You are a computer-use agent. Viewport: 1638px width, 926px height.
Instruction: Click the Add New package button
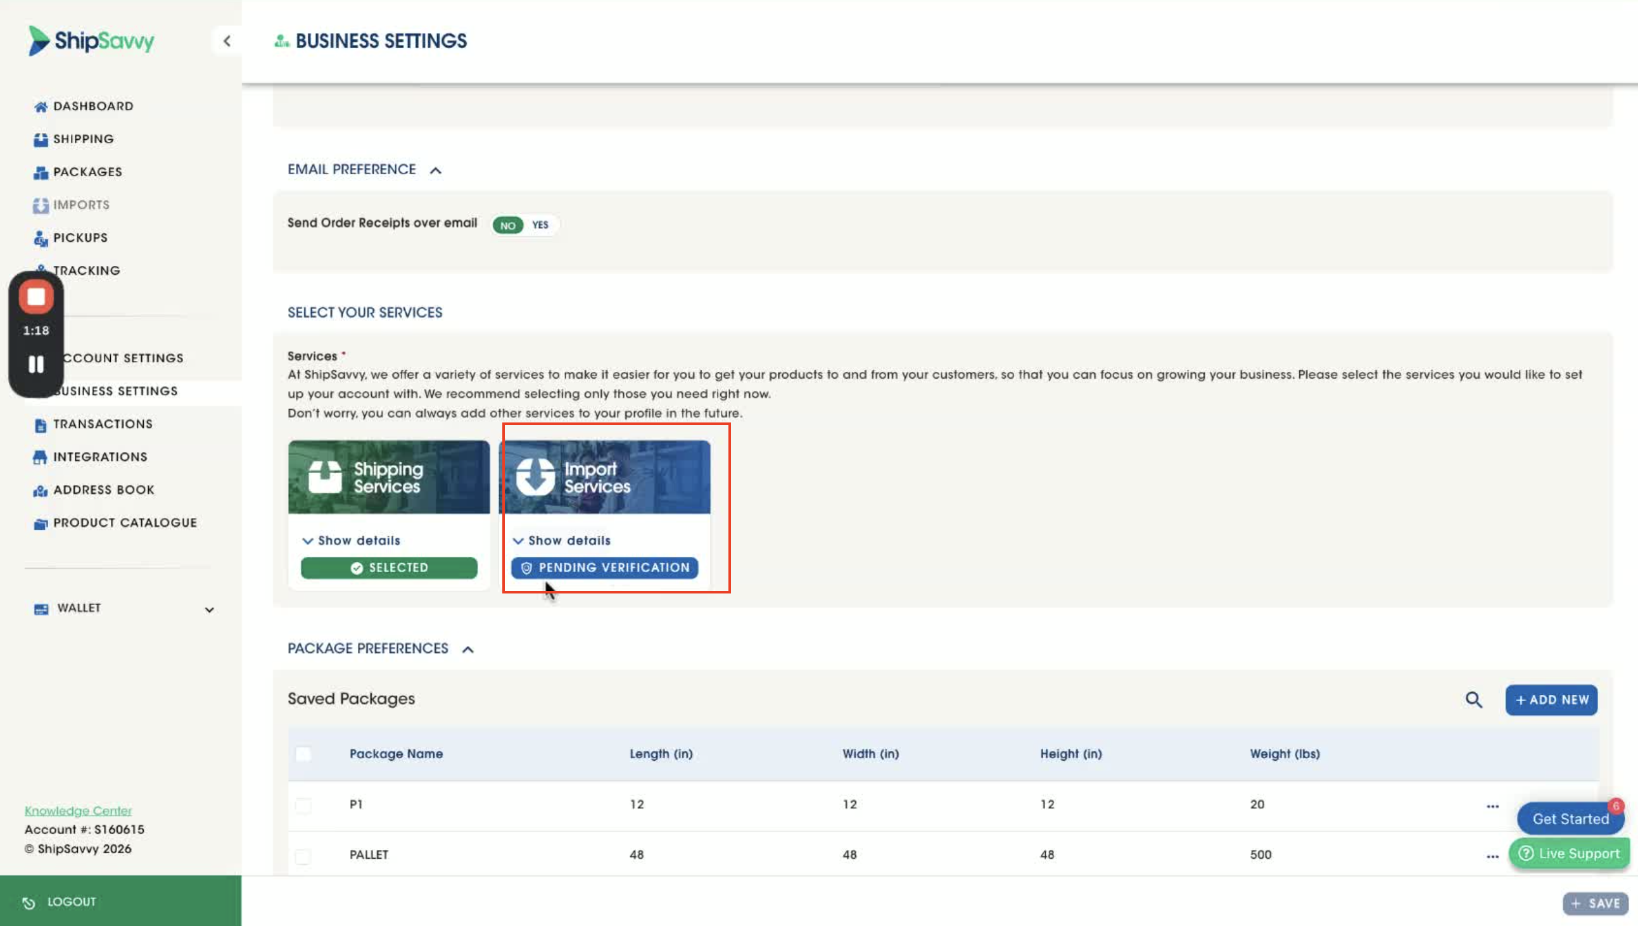point(1551,700)
